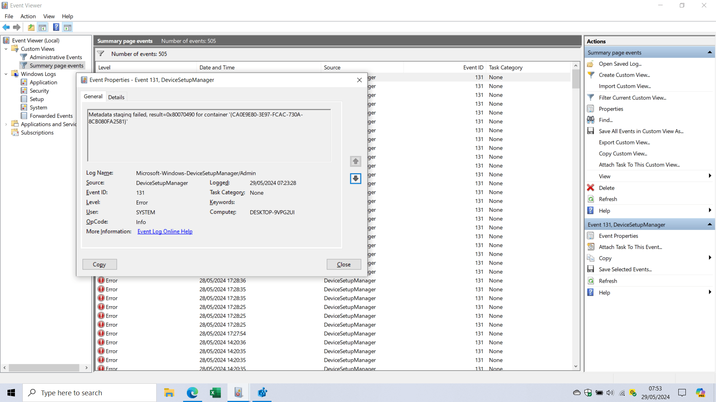Collapse Event 131 DeviceSetupManager actions section
This screenshot has height=402, width=716.
pyautogui.click(x=709, y=224)
